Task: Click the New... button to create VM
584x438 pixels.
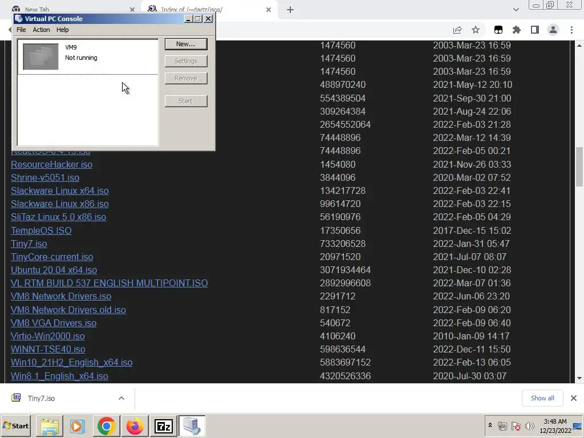Action: 186,44
